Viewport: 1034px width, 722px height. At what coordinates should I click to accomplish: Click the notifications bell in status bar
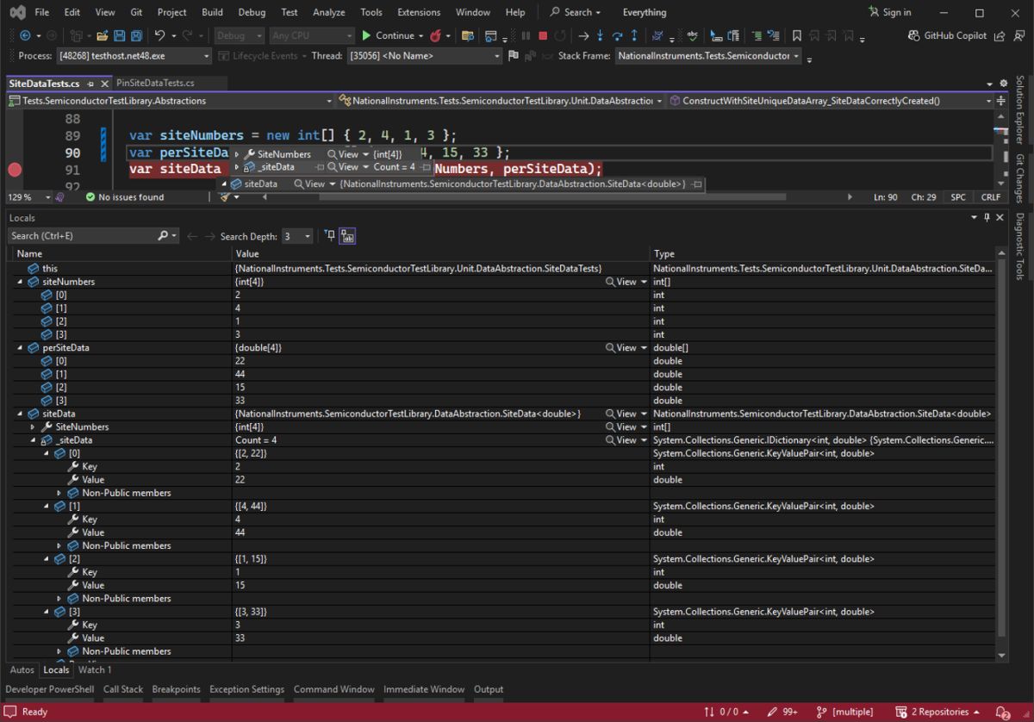pyautogui.click(x=1002, y=712)
